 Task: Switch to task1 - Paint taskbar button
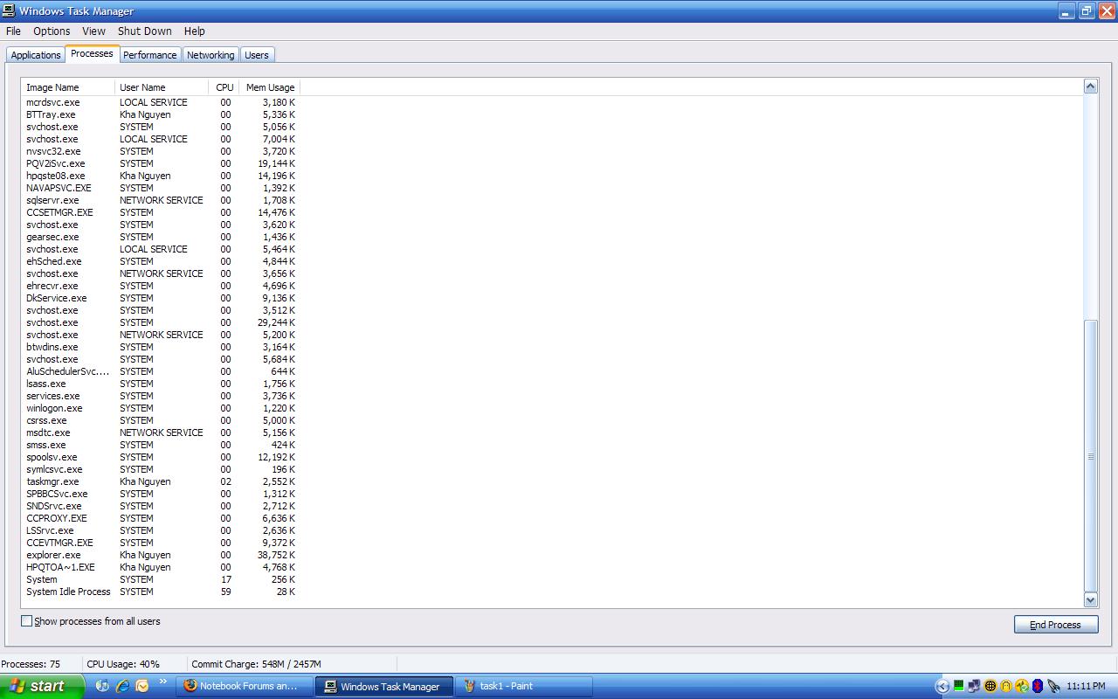pyautogui.click(x=524, y=686)
